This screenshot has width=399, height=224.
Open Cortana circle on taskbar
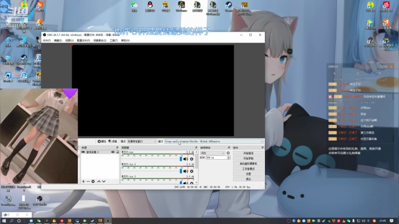click(x=19, y=221)
